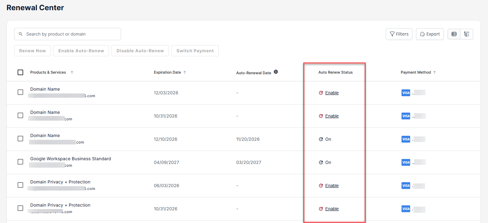Click On status in Google Workspace row
488x223 pixels.
coord(328,162)
